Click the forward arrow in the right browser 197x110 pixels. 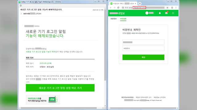point(115,8)
